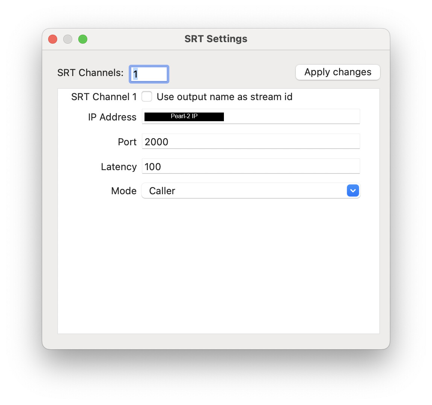
Task: Minimize window with the gray button
Action: point(68,39)
